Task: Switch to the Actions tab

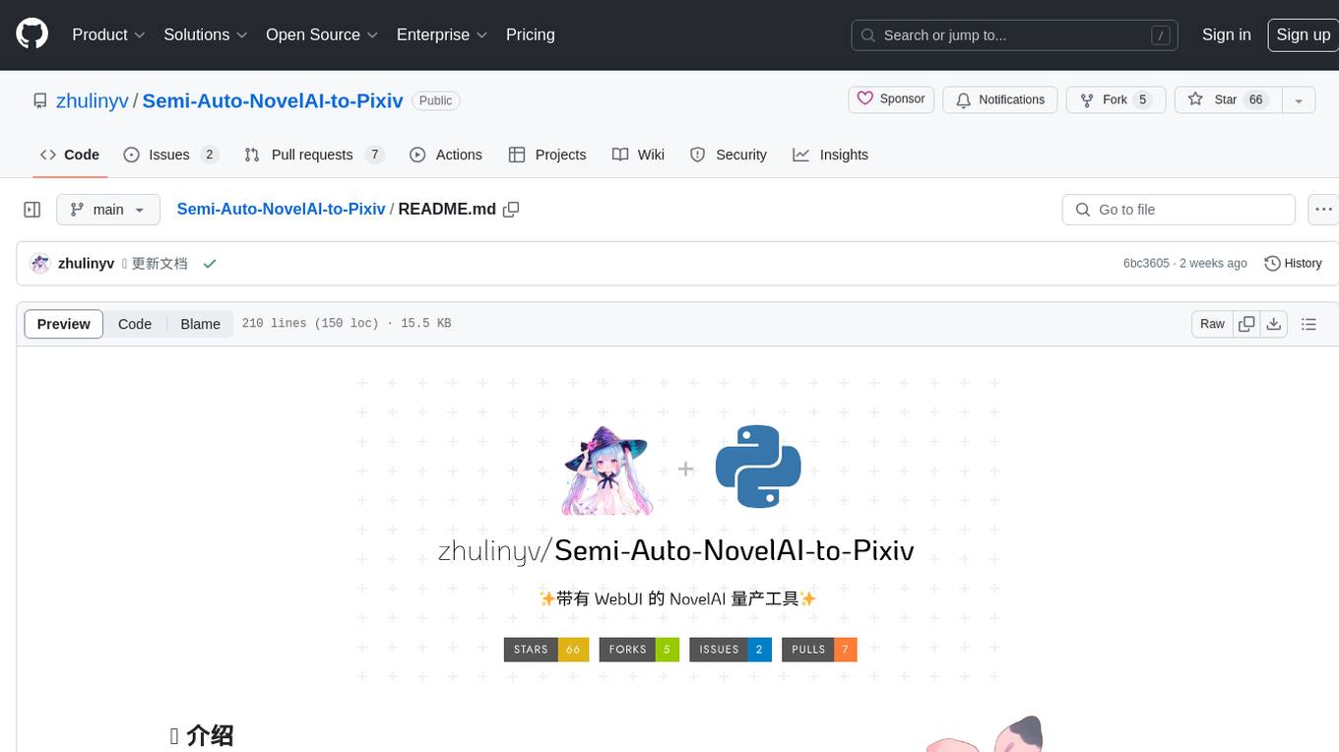Action: point(446,155)
